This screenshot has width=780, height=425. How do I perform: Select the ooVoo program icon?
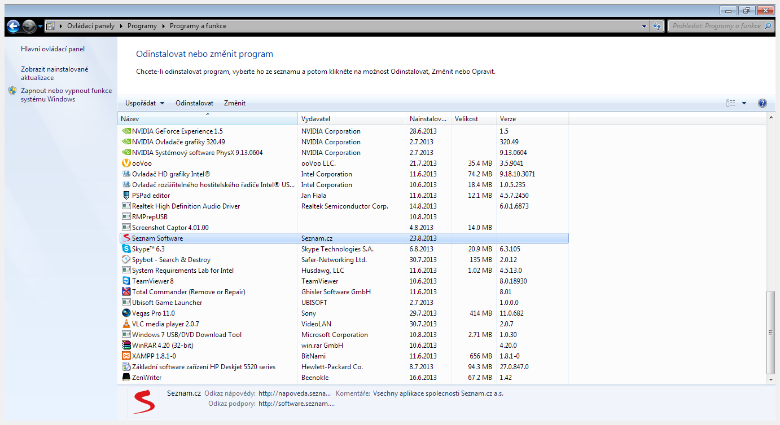pos(126,163)
